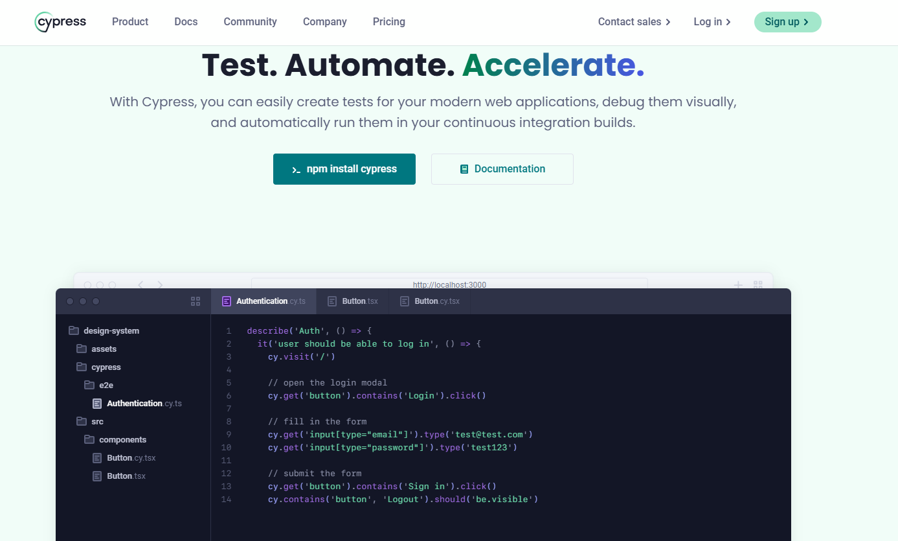The width and height of the screenshot is (898, 541).
Task: Click the Button.tsx file icon in the tree
Action: 97,476
